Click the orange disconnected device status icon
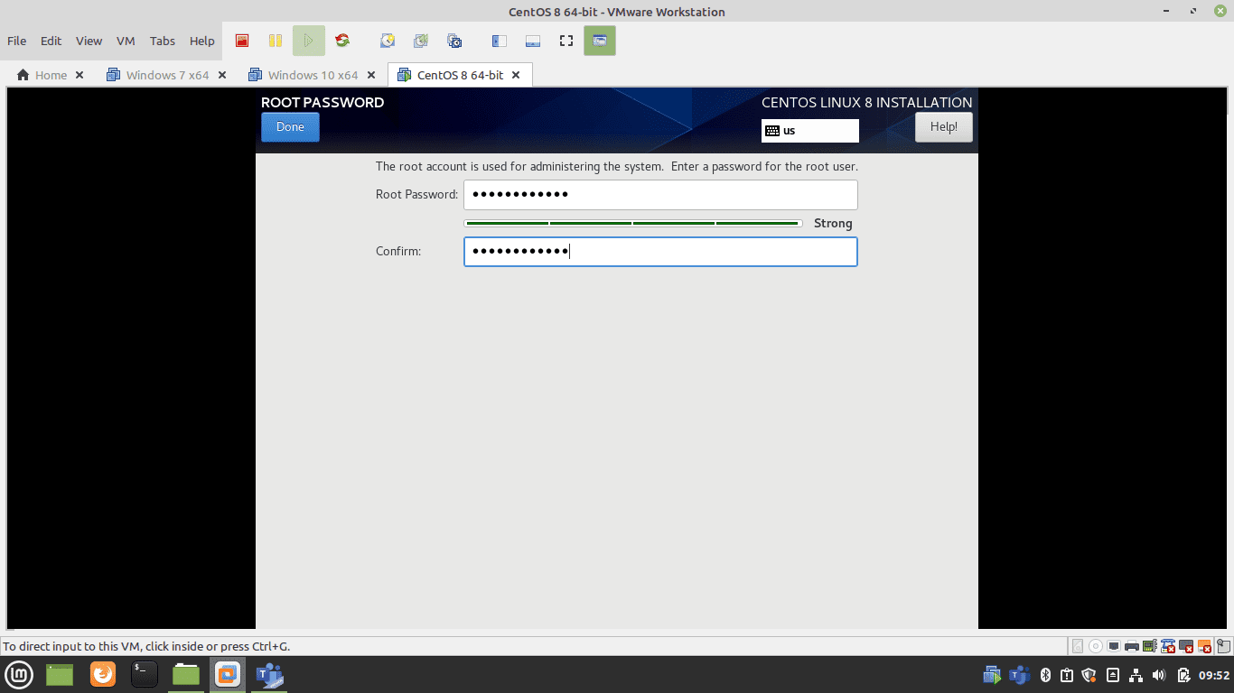The image size is (1234, 693). click(1205, 646)
